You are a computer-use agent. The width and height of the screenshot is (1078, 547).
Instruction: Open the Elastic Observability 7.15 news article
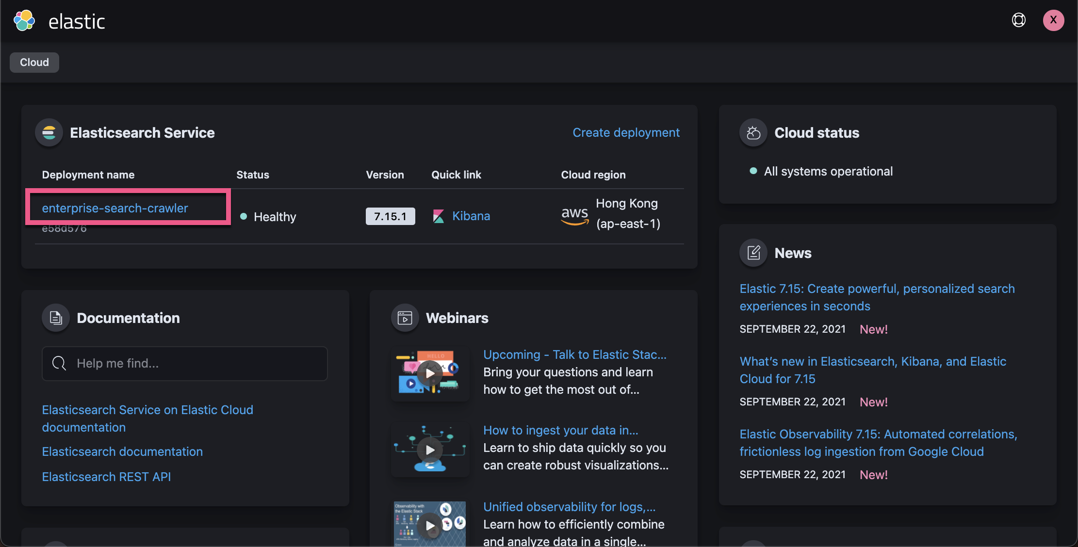point(878,442)
